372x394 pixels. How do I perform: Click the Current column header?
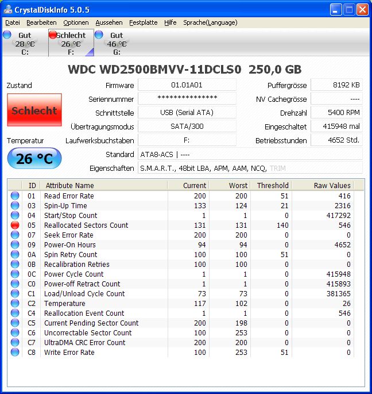click(188, 185)
